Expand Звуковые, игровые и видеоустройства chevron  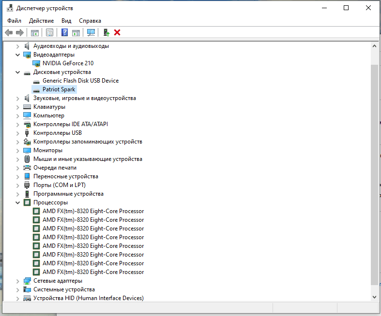click(x=17, y=99)
